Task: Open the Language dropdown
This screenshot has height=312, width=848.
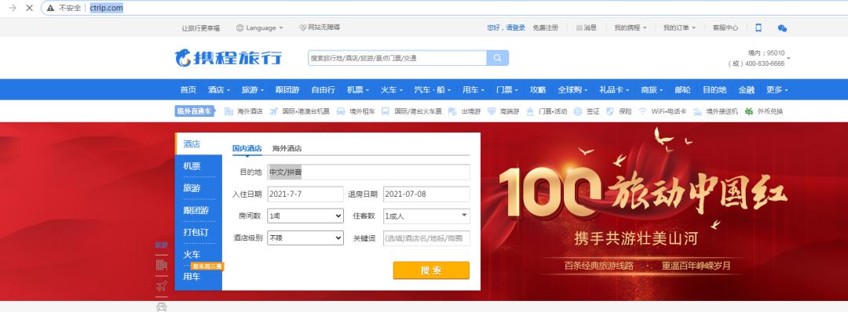Action: coord(260,27)
